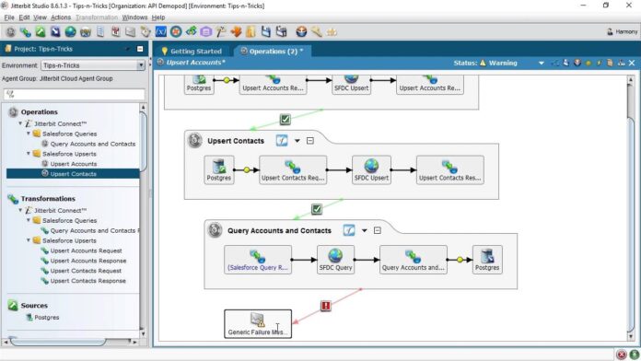
Task: Open dropdown arrow next to Query Accounts and Contacts
Action: pos(364,230)
